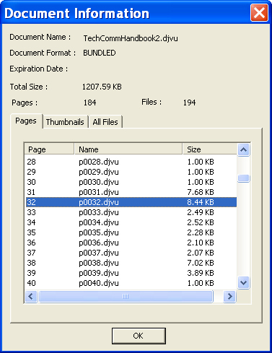272x353 pixels.
Task: Switch to the Pages tab
Action: 26,121
